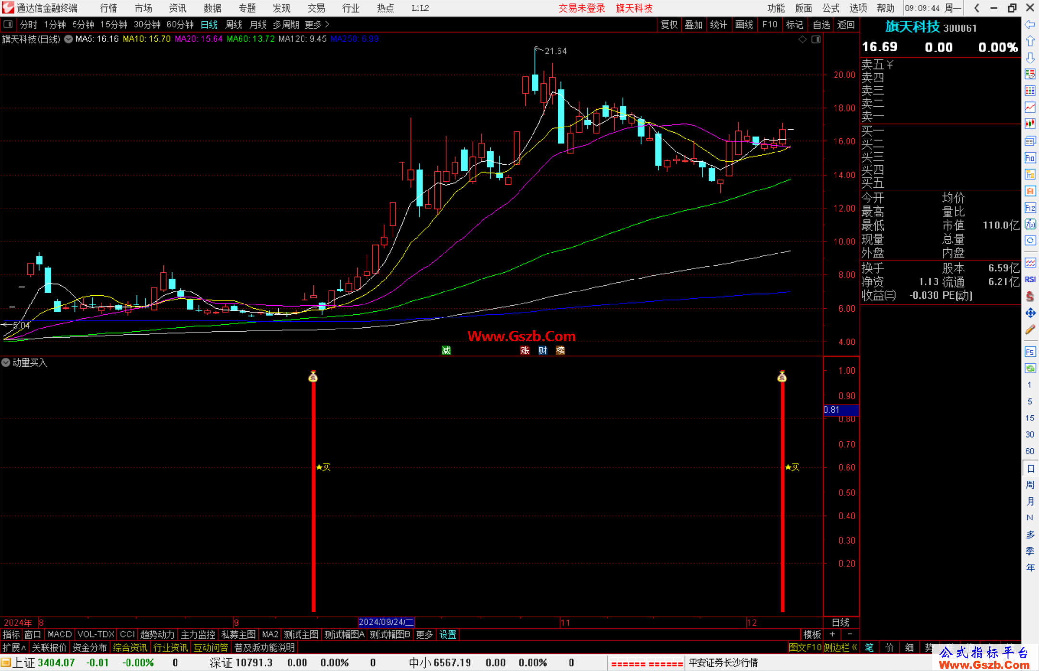Screen dimensions: 1039x671
Task: Open the 选项 menu
Action: (x=858, y=8)
